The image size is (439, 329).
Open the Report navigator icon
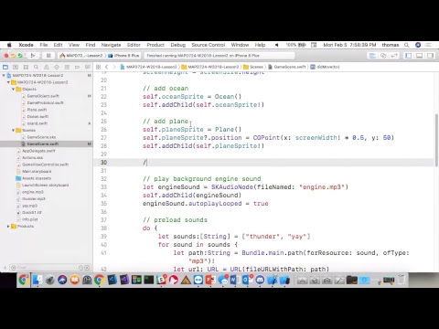tap(88, 67)
